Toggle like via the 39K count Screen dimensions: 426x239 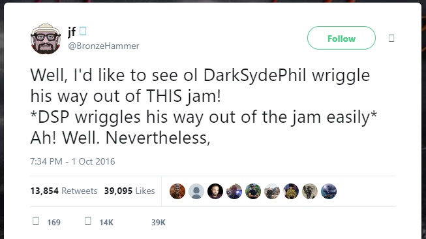tap(159, 223)
